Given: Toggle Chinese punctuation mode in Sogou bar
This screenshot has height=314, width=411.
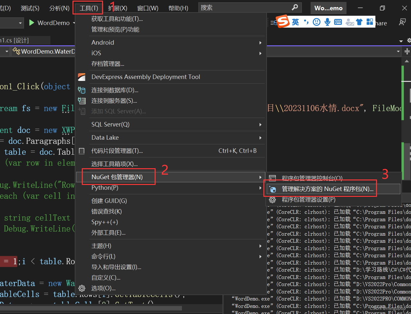Looking at the screenshot, I should pyautogui.click(x=306, y=22).
